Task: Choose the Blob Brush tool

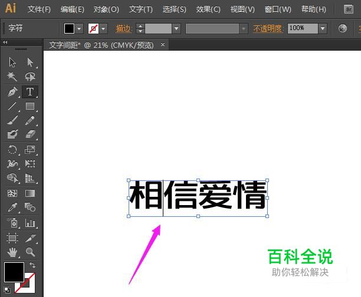Action: 12,134
